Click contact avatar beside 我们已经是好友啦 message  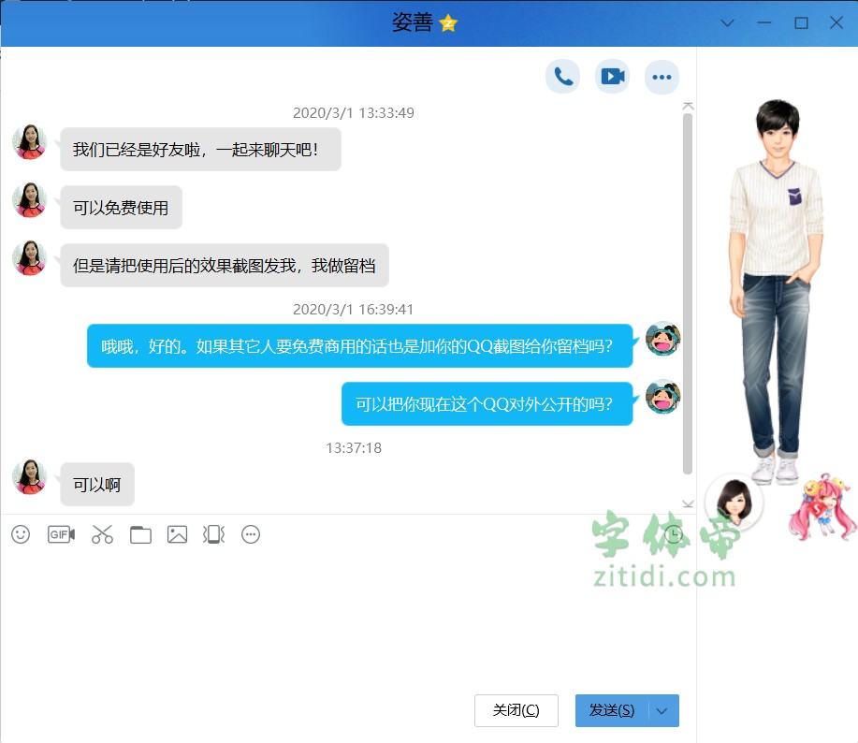[30, 142]
